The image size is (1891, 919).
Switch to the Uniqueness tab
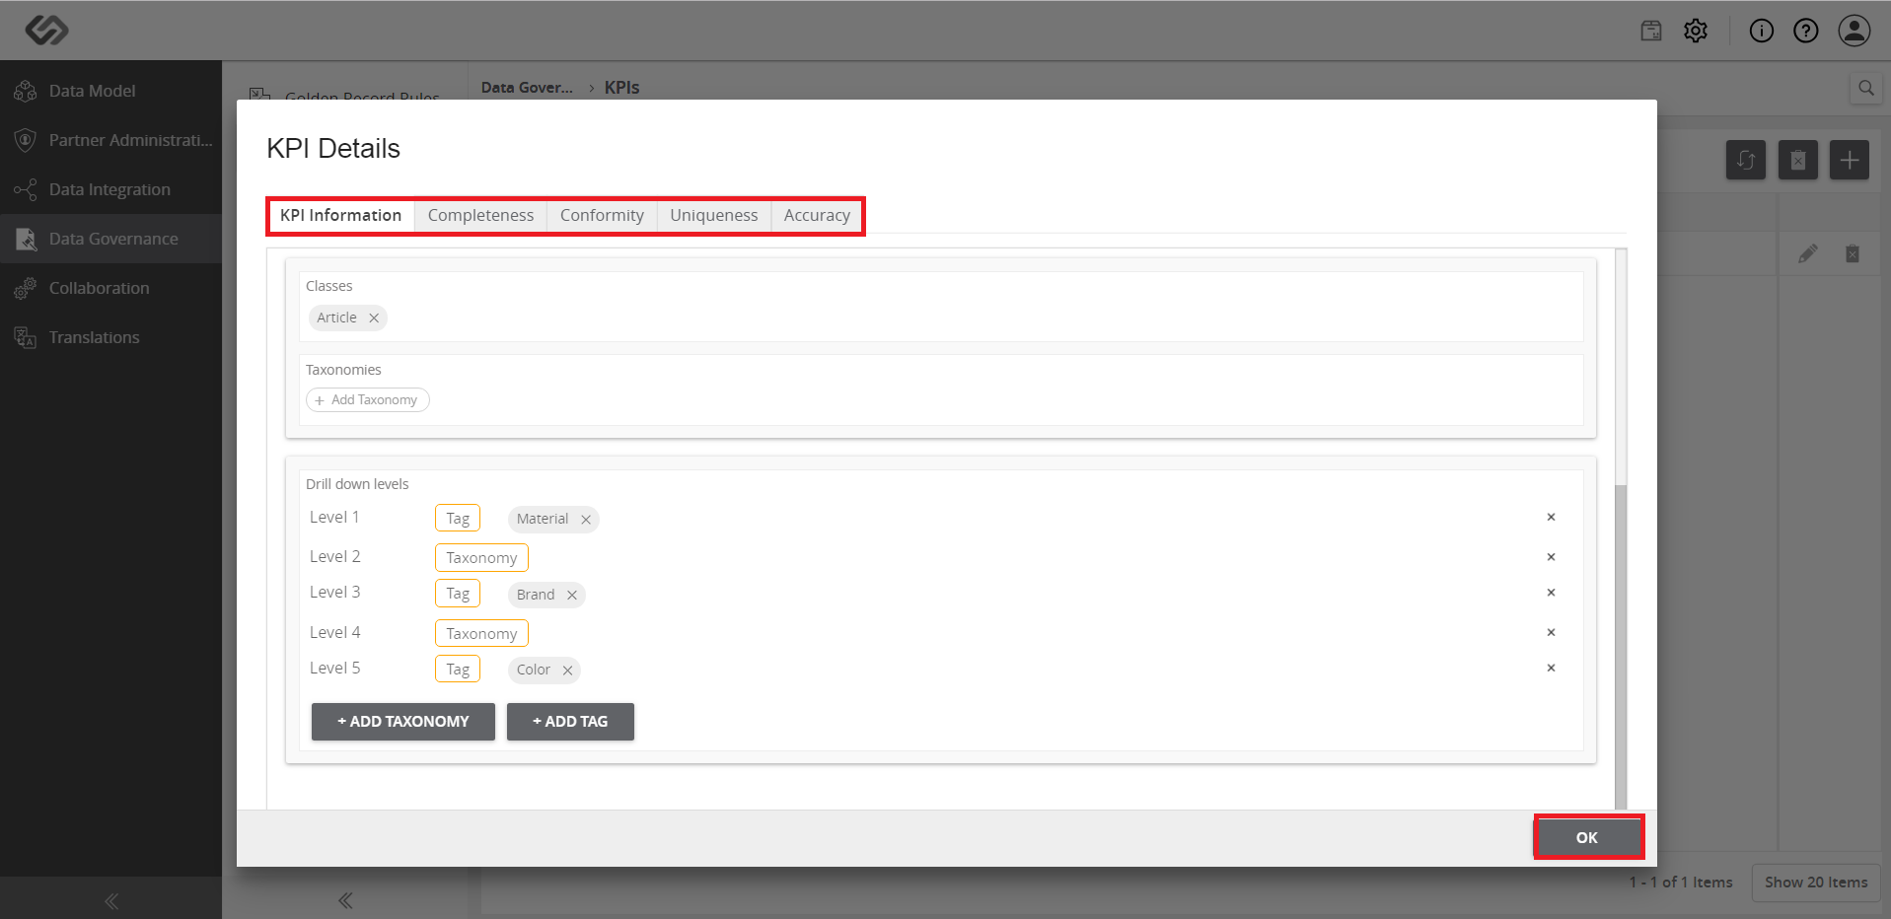[714, 215]
